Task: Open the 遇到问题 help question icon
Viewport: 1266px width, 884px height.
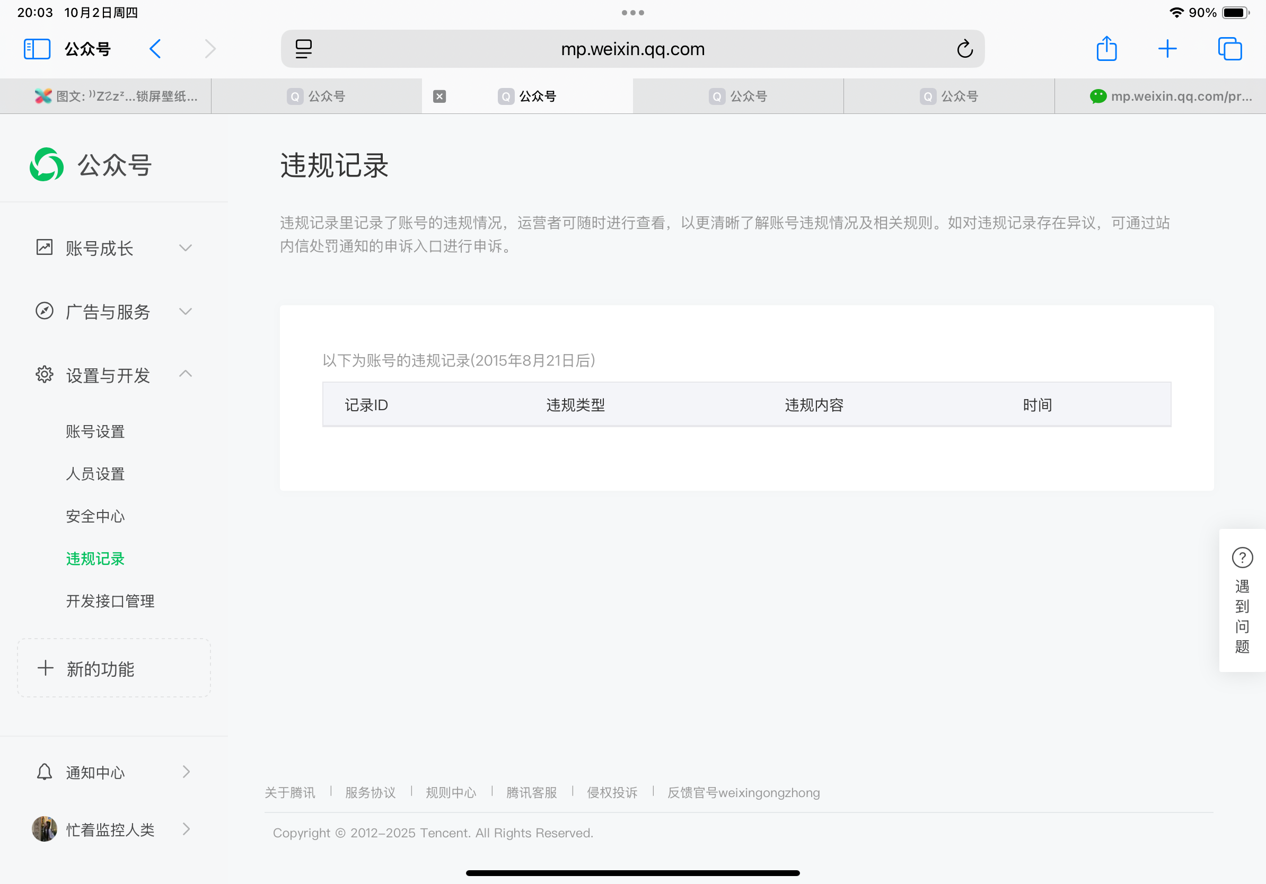Action: pyautogui.click(x=1242, y=558)
